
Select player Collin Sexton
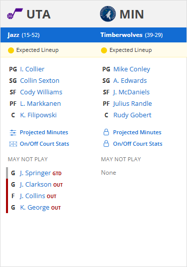coord(40,80)
